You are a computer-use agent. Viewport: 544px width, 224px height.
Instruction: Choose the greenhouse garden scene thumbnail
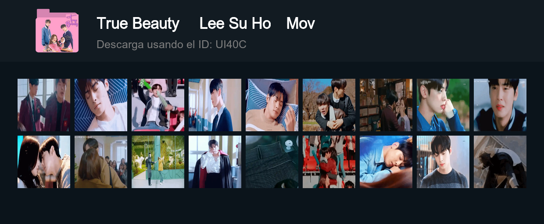[x=158, y=162]
